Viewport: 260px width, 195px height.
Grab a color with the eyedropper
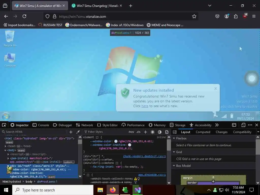[x=78, y=132]
